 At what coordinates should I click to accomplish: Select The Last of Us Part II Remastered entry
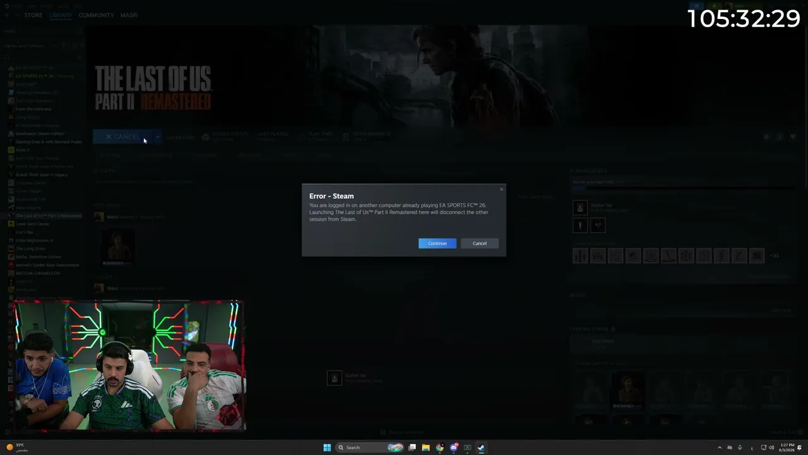click(44, 215)
